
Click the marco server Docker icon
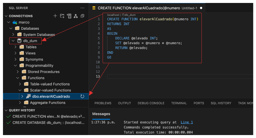(15, 22)
